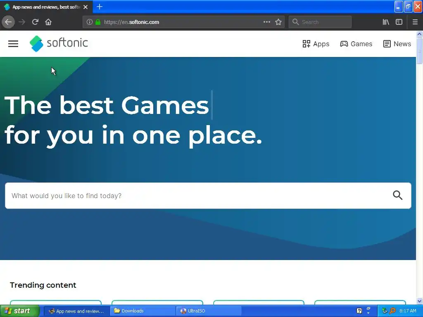
Task: Click the Trending content heading
Action: point(43,285)
